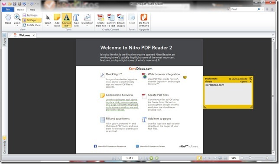Click the Print icon in quick access
The height and width of the screenshot is (164, 279).
pyautogui.click(x=19, y=4)
